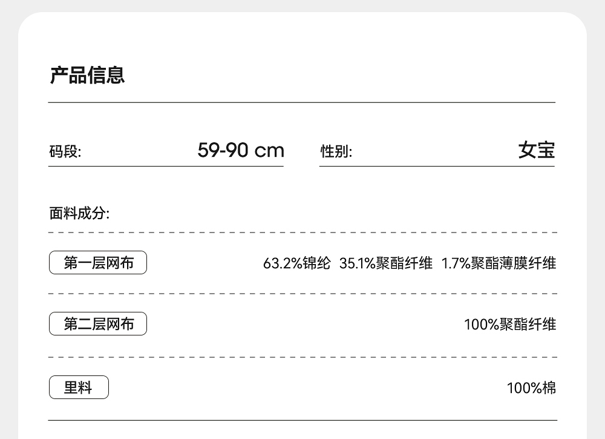The height and width of the screenshot is (439, 605).
Task: Click the 女宝 gender value
Action: click(x=536, y=150)
